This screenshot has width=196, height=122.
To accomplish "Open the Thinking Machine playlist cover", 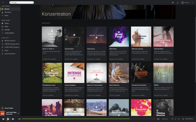I will coord(163,108).
